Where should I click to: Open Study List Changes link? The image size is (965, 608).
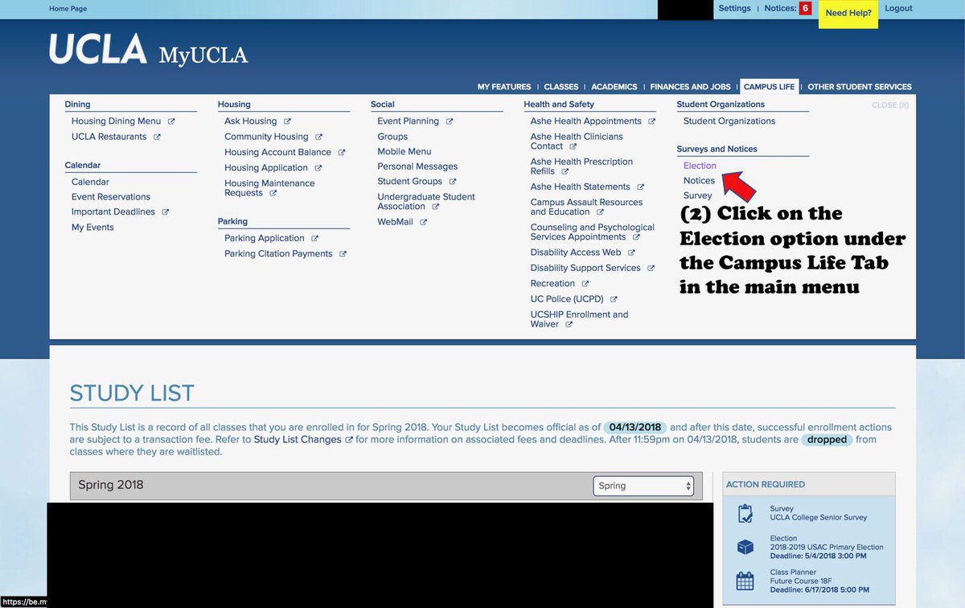coord(298,440)
